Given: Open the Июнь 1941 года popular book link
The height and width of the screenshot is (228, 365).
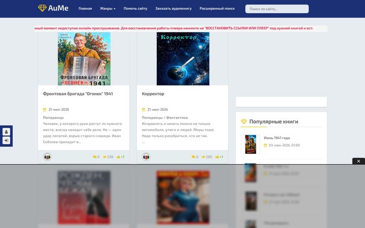Looking at the screenshot, I should pos(277,138).
